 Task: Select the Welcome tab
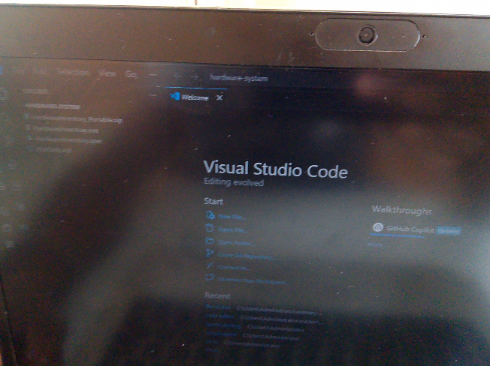coord(195,97)
